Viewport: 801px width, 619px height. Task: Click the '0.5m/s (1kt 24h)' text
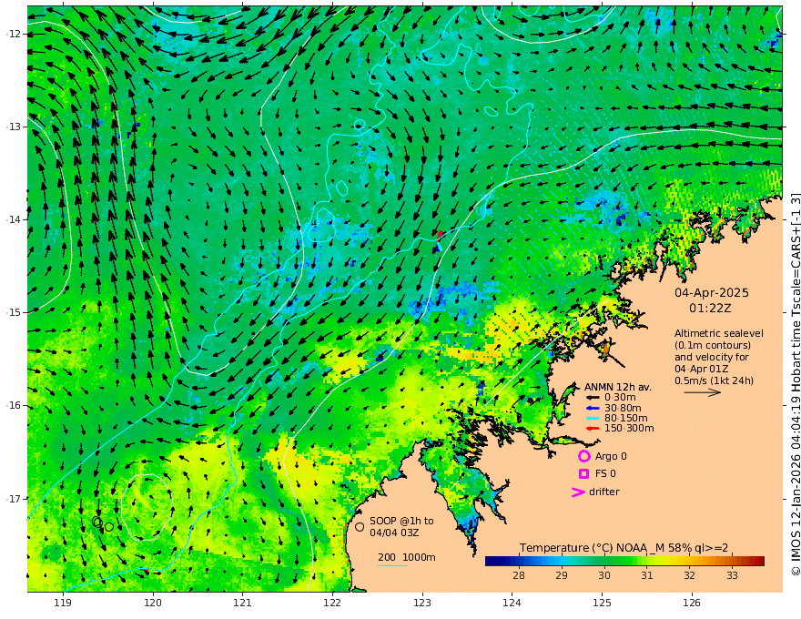714,381
